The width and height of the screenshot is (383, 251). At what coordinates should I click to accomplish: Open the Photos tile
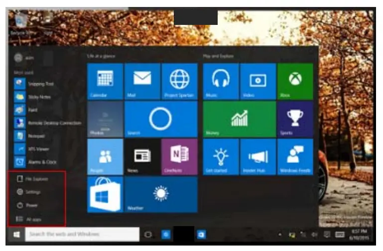pos(105,119)
